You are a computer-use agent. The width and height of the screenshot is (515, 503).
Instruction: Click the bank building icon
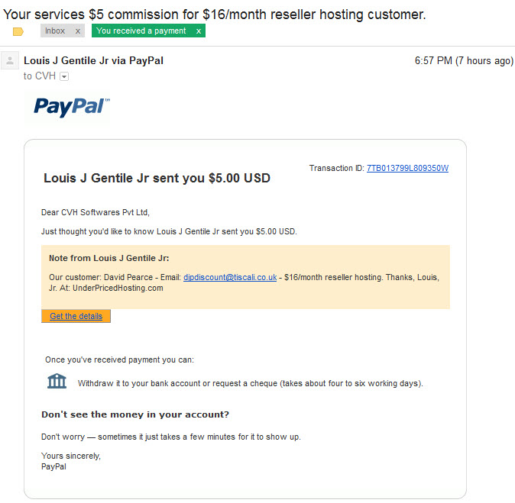[57, 382]
